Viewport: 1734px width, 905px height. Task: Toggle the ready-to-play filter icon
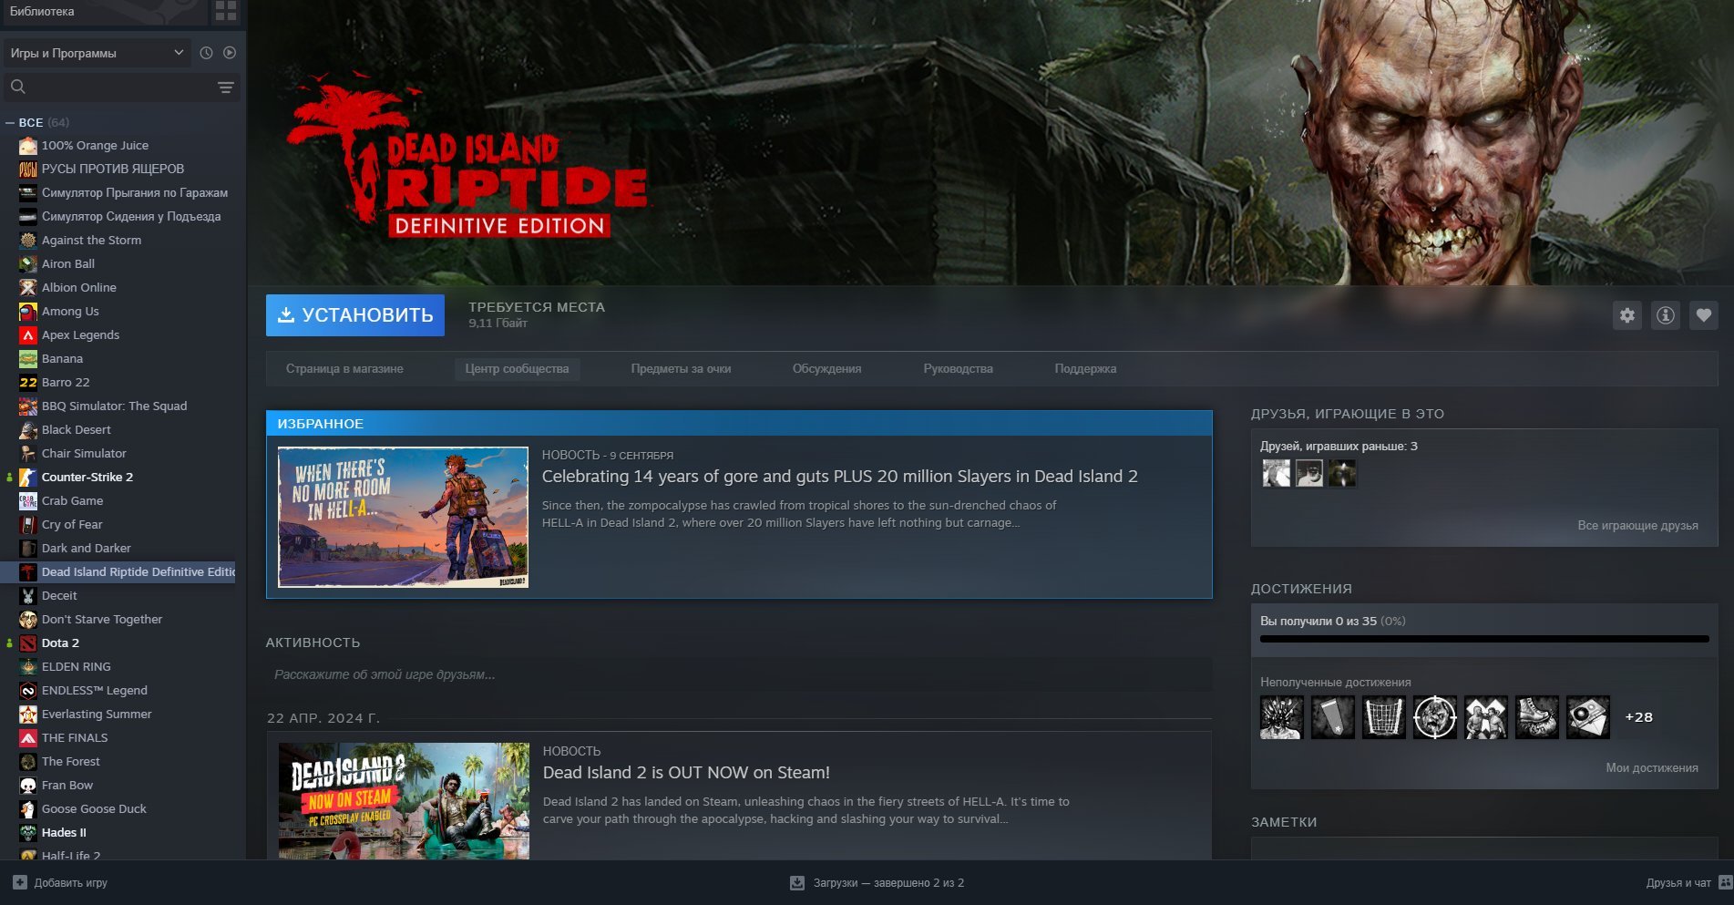230,53
